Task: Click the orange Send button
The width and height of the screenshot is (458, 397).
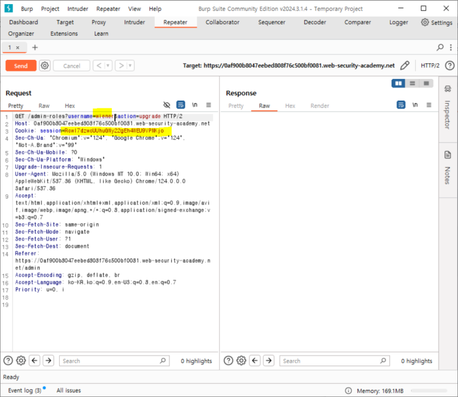Action: (21, 66)
